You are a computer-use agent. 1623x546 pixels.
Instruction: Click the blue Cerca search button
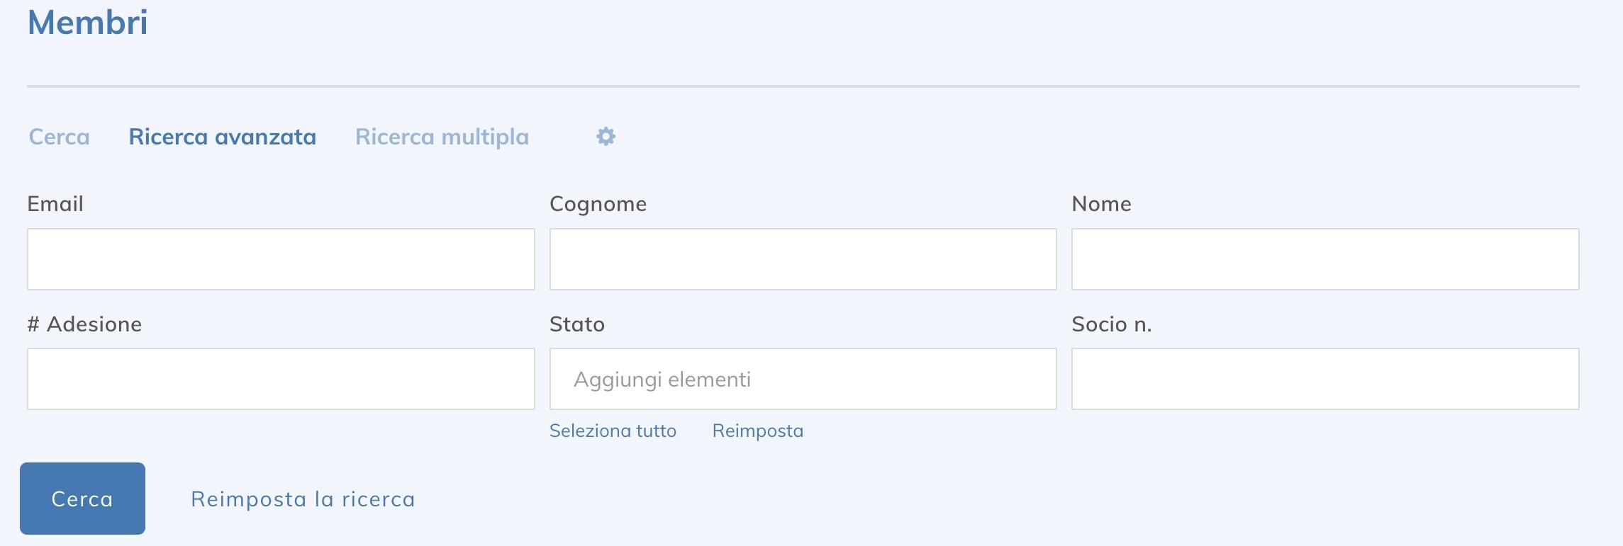click(x=82, y=499)
